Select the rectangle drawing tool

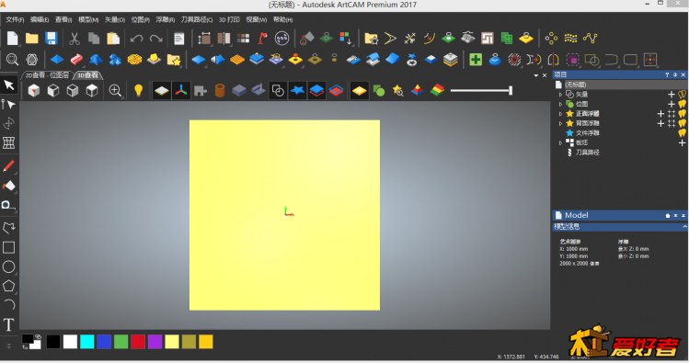point(9,247)
